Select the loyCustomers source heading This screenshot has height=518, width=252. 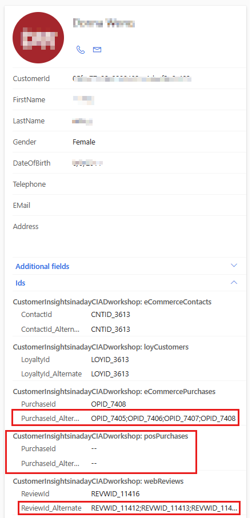(x=101, y=347)
